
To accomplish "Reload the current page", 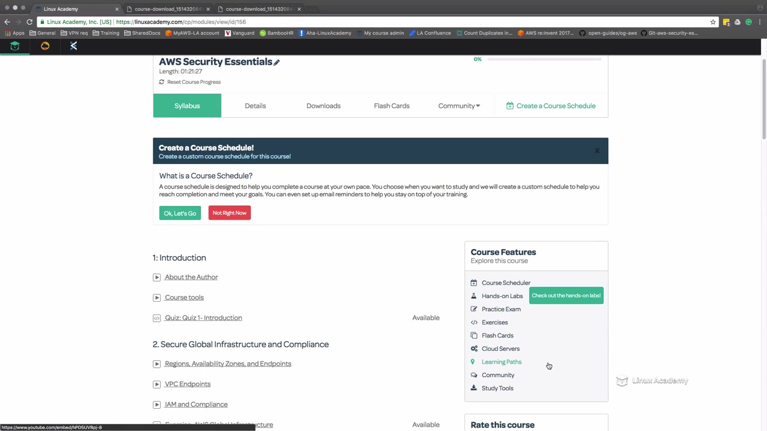I will (x=29, y=22).
